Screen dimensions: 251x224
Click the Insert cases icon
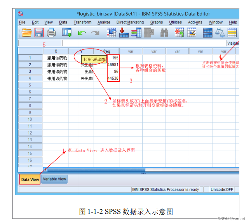pos(179,33)
